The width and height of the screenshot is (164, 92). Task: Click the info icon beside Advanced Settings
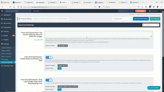click(19, 19)
